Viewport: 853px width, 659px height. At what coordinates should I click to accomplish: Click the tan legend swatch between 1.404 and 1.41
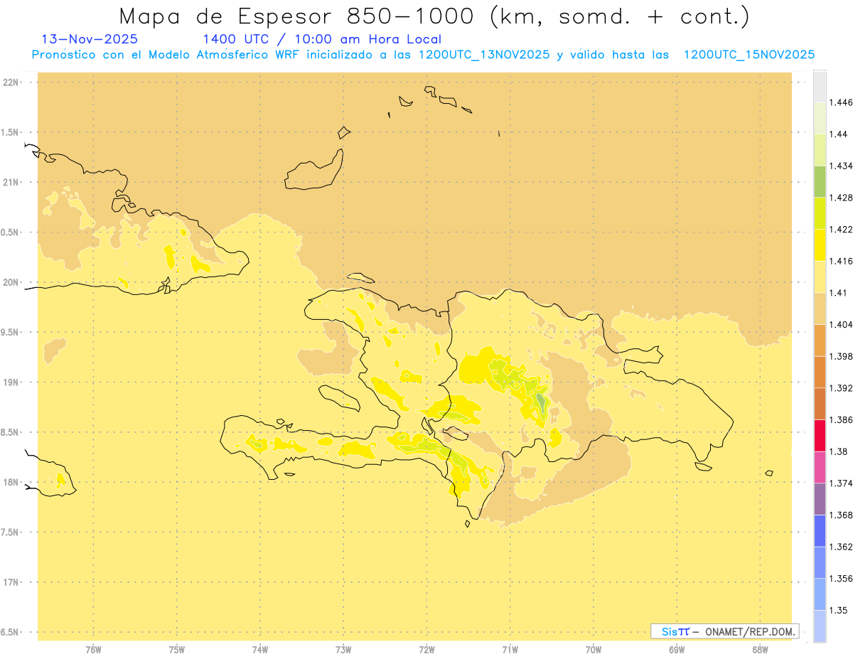(x=820, y=308)
